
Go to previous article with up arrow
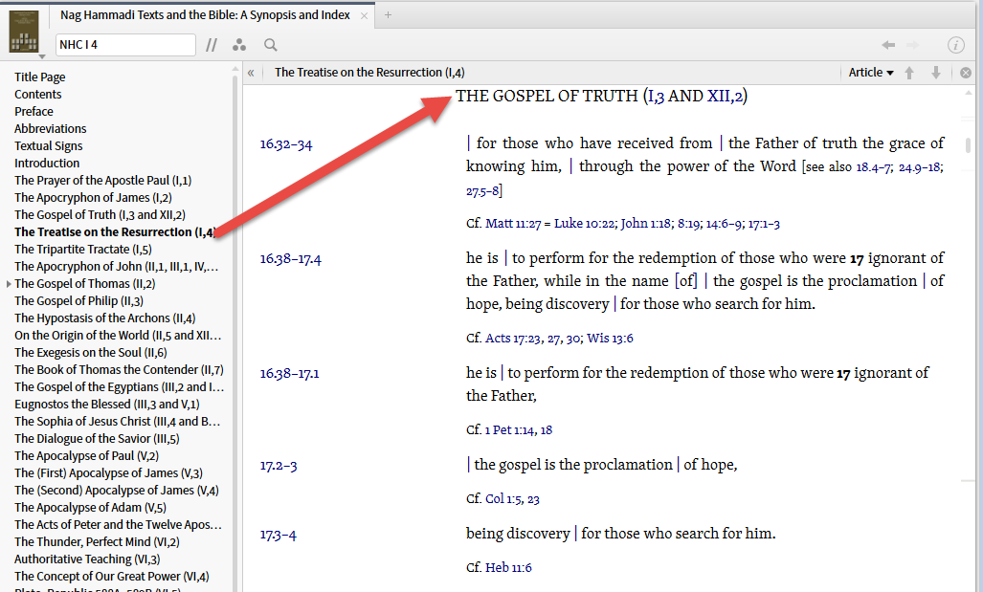[x=909, y=73]
